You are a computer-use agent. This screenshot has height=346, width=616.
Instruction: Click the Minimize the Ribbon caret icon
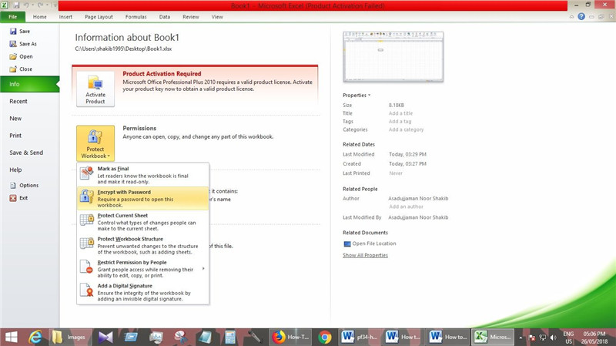[x=571, y=16]
